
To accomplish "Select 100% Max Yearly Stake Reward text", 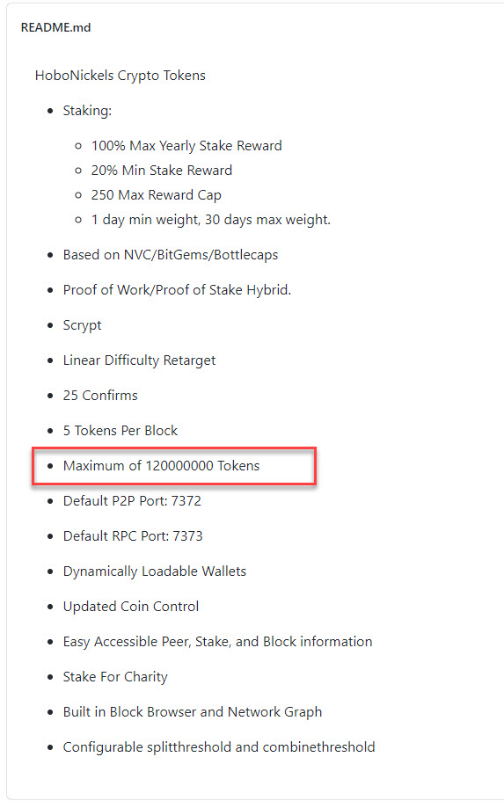I will click(186, 146).
